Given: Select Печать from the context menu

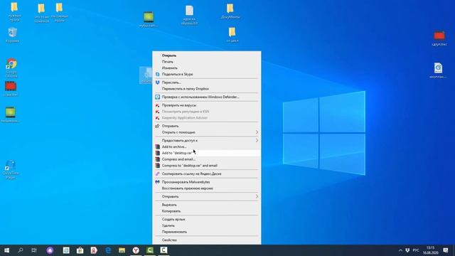Looking at the screenshot, I should click(x=207, y=62).
